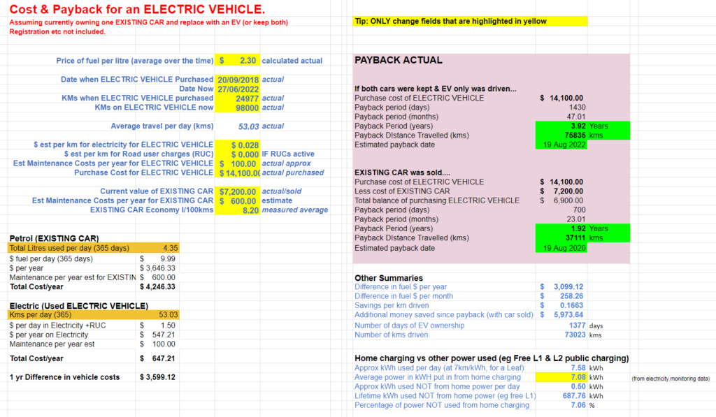716x417 pixels.
Task: Click the 'Registration etc not included.' line
Action: pos(57,31)
